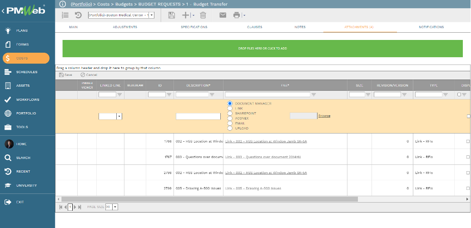Screen dimensions: 471x228
Task: Select the Aconex radio option
Action: pos(230,119)
